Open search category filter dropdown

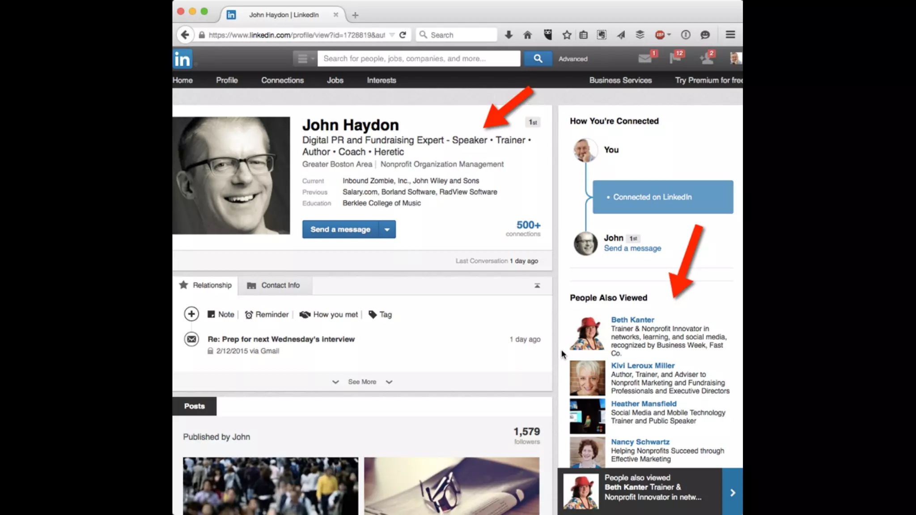305,59
